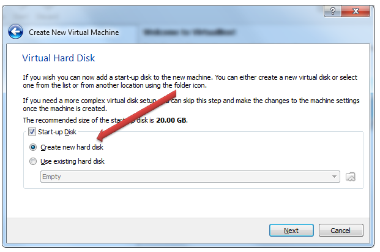Choose the Use existing hard disk option
Viewport: 380px width, 252px height.
(33, 161)
